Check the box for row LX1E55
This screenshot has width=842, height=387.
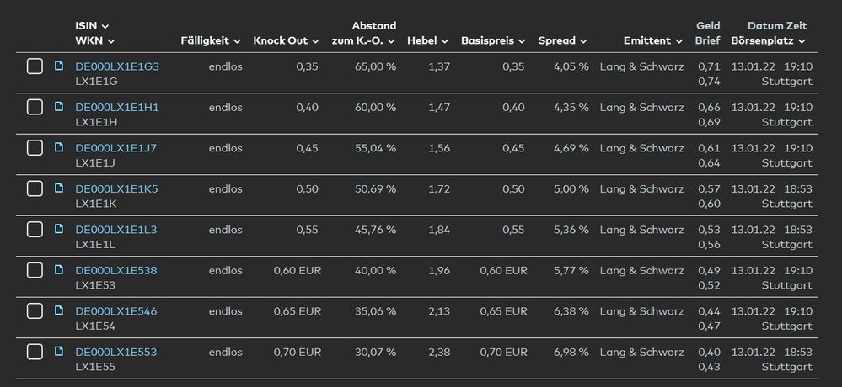click(35, 352)
